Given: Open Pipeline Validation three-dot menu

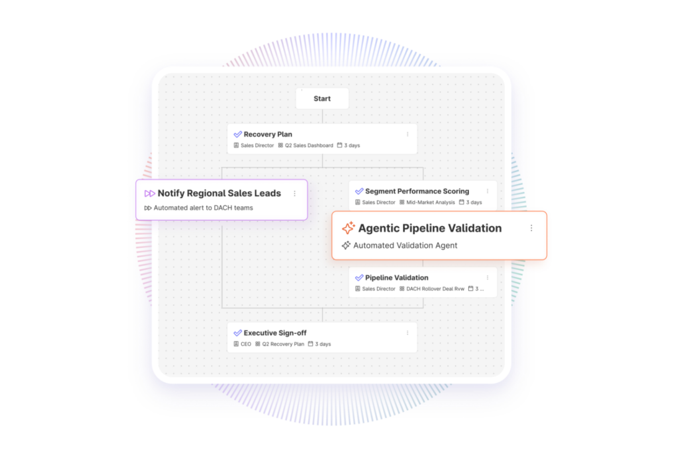Looking at the screenshot, I should pos(488,278).
